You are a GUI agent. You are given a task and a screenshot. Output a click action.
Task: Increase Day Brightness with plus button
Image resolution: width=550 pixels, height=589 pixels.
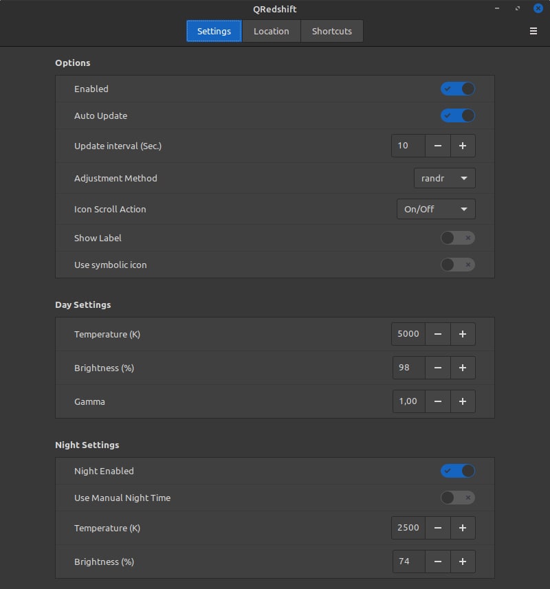coord(463,368)
